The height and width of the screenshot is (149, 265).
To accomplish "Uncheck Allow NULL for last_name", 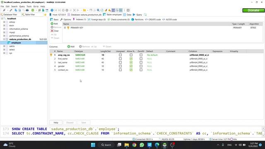I will point(131,62).
